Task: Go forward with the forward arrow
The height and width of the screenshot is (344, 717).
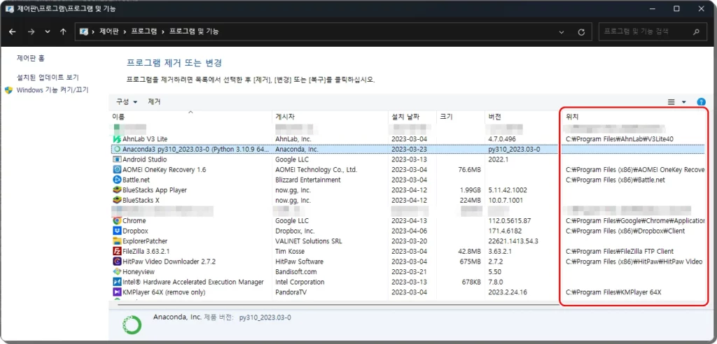Action: coord(31,32)
